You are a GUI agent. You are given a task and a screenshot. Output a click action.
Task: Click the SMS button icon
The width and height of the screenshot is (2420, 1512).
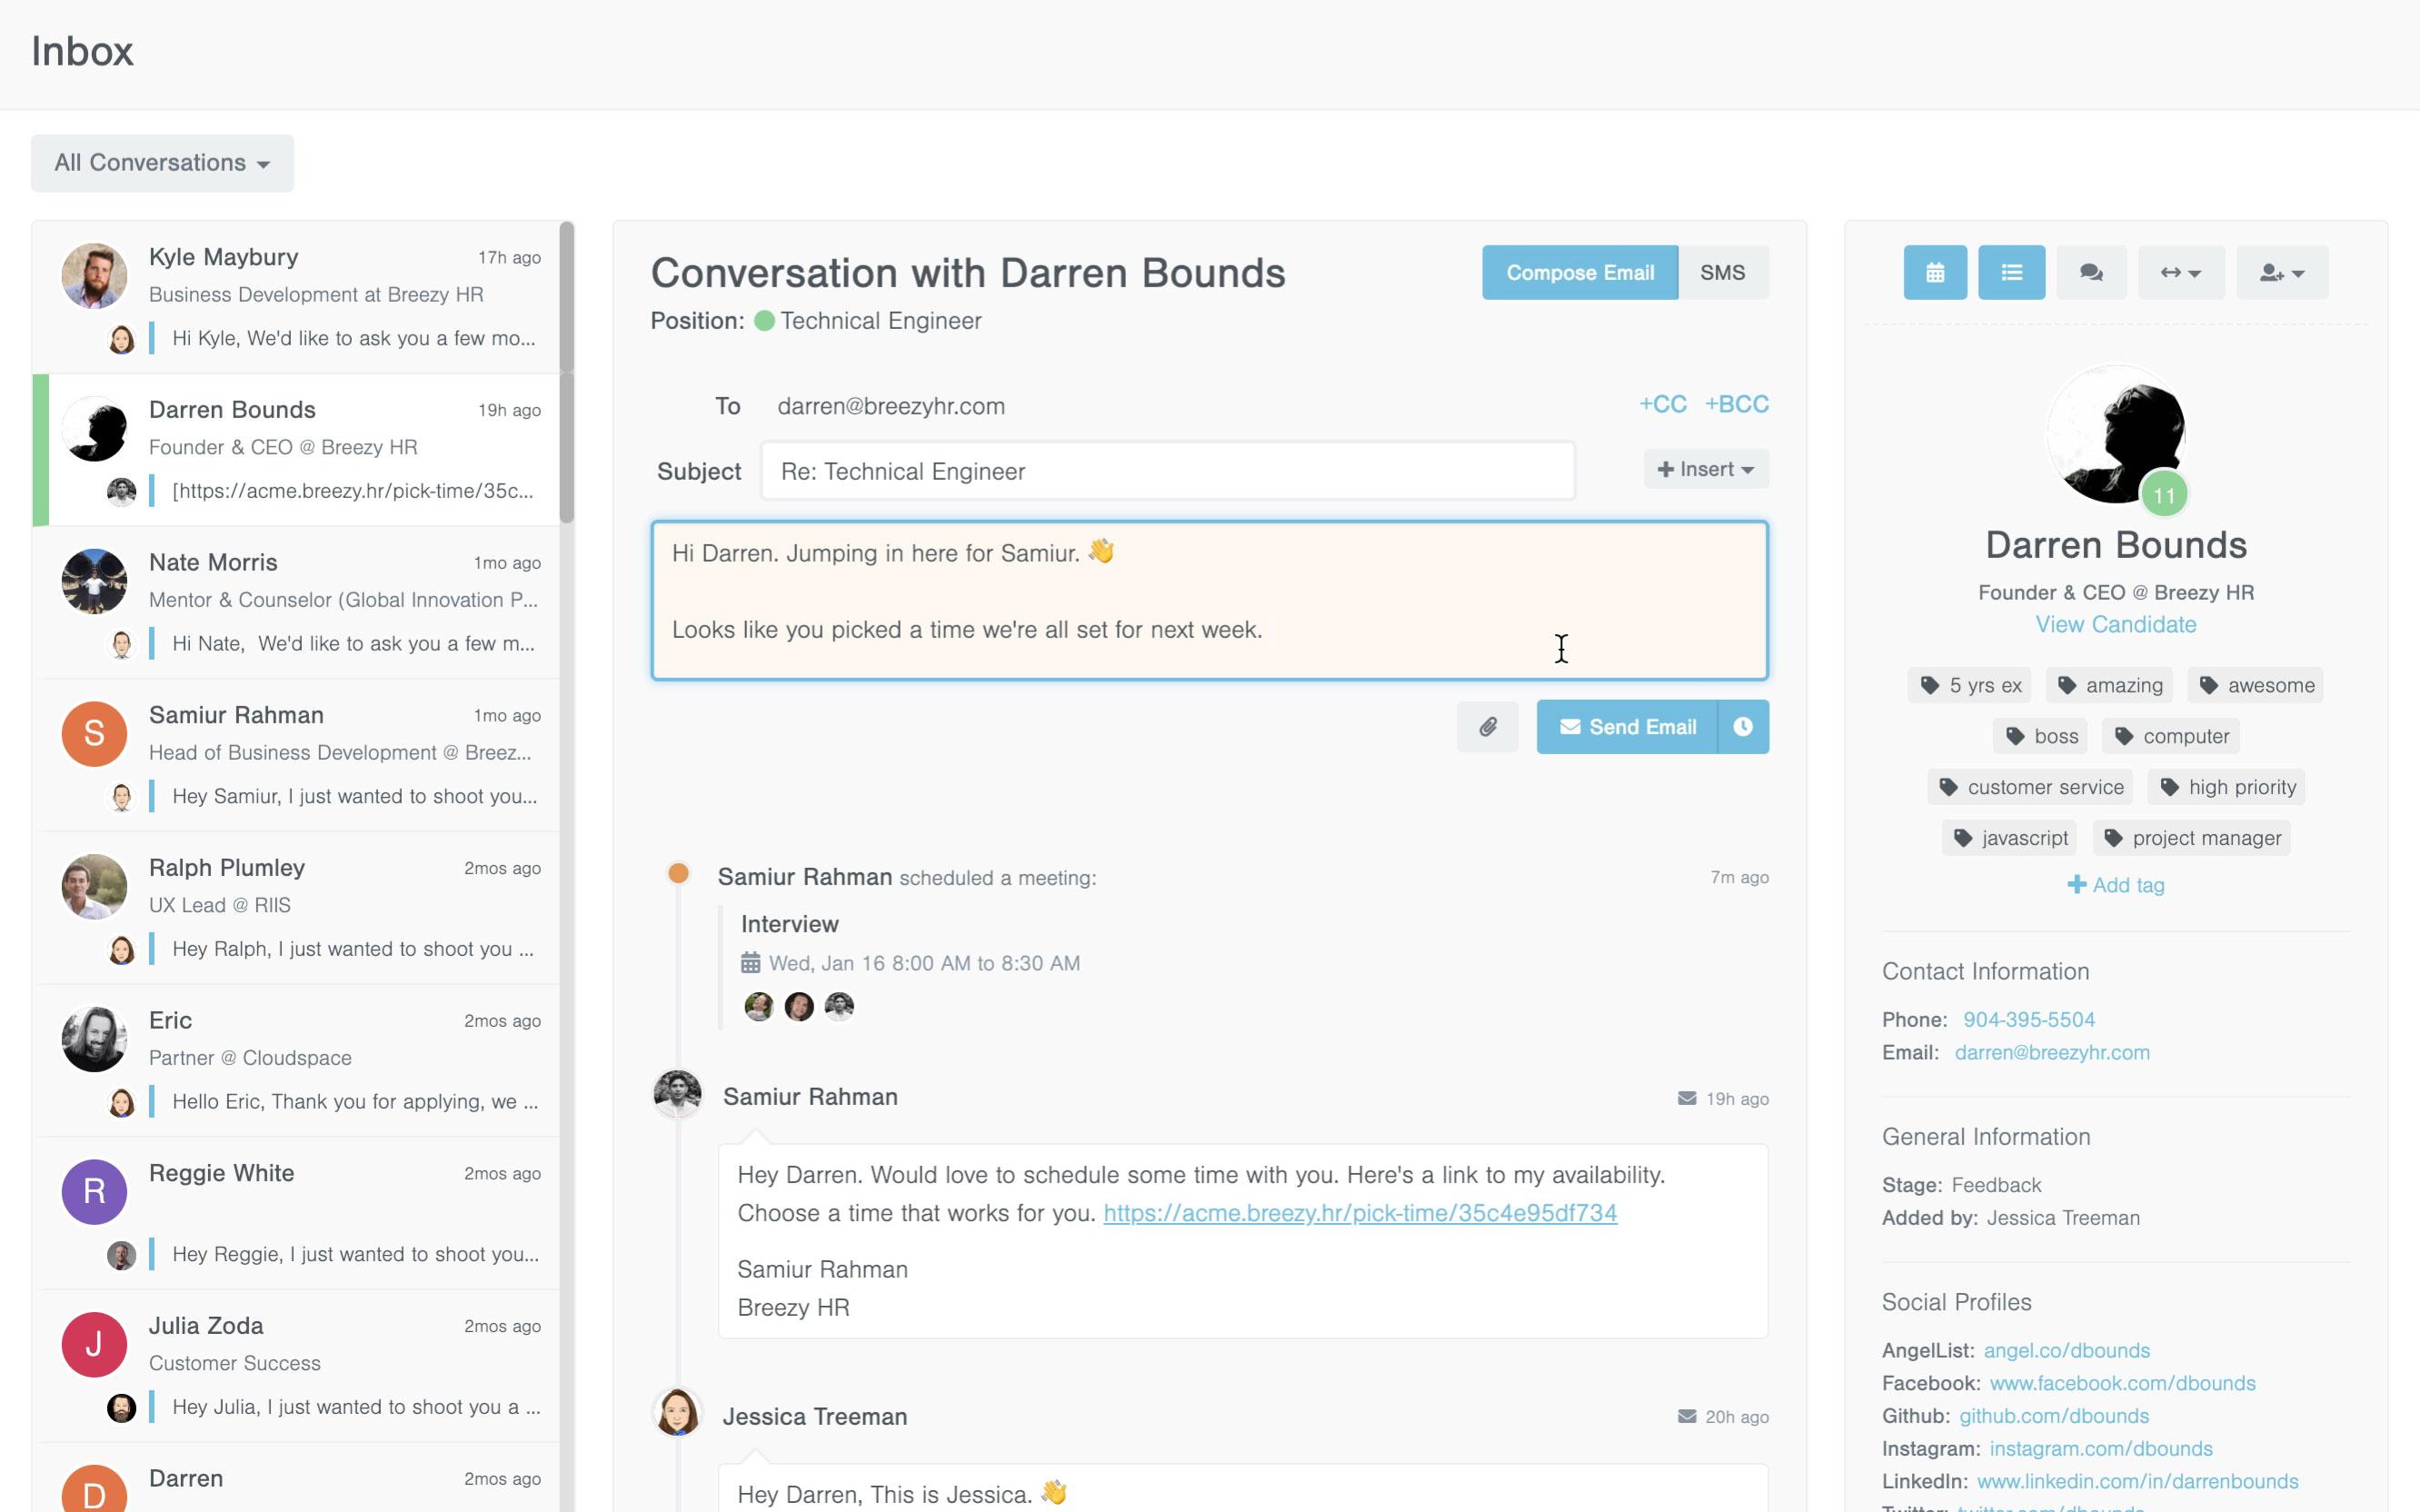click(1721, 272)
